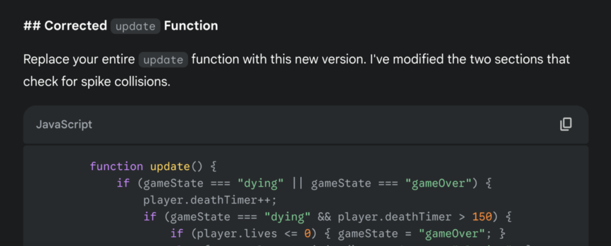Click the inline update chip in heading
The width and height of the screenshot is (611, 246).
tap(135, 26)
